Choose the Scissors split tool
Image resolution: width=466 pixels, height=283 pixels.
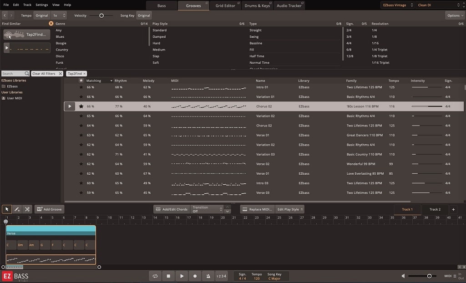(27, 209)
